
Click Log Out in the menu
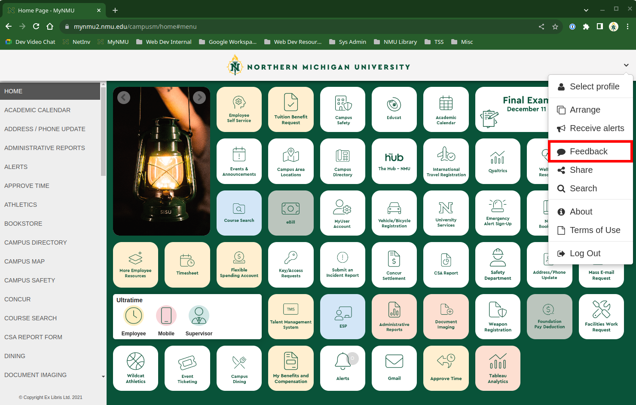(590, 253)
